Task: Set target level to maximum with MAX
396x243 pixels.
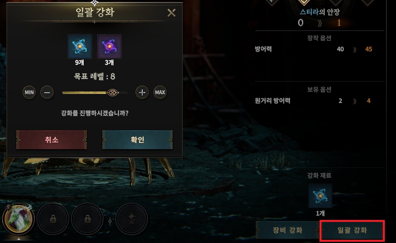Action: tap(160, 93)
